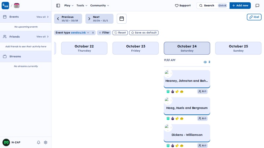The height and width of the screenshot is (148, 264).
Task: Click Splat Zones icon under Heaney event
Action: pos(168,91)
